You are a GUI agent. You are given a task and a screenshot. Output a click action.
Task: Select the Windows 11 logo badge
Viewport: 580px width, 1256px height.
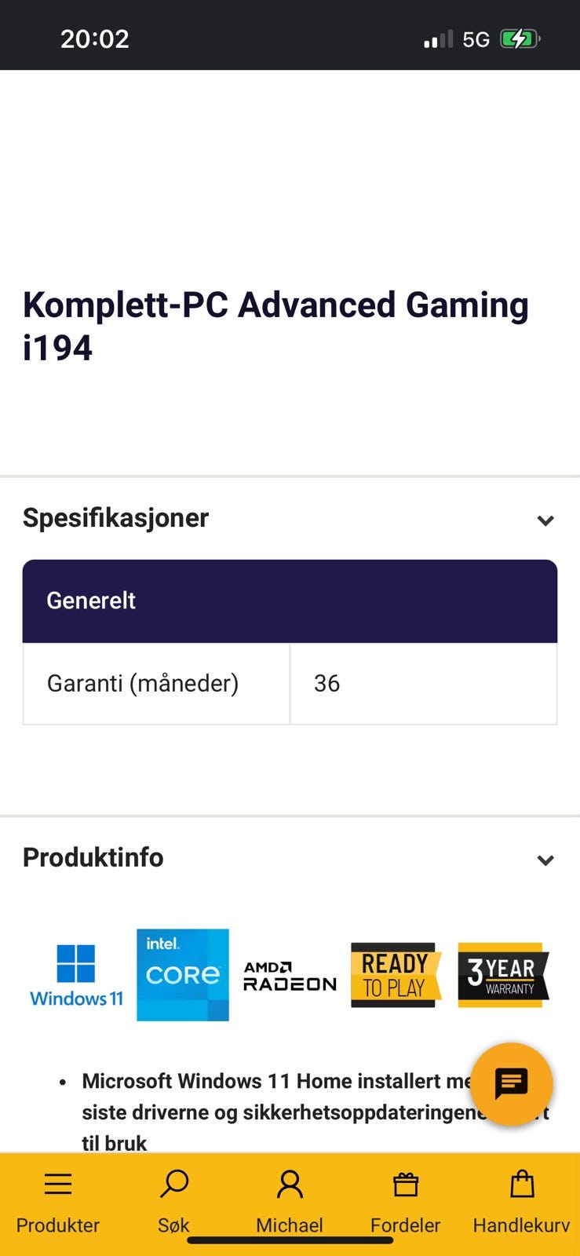click(75, 975)
